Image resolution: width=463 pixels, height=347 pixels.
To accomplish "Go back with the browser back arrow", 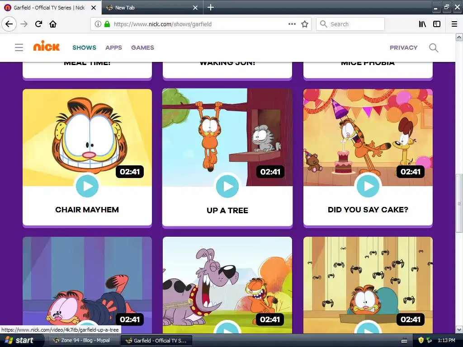I will coord(9,24).
